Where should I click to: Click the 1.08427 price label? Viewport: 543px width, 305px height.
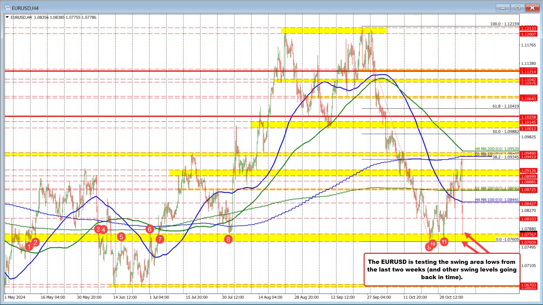(x=529, y=203)
